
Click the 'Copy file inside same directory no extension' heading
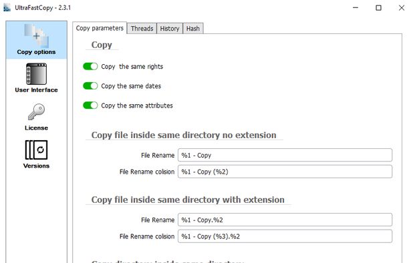tap(184, 135)
